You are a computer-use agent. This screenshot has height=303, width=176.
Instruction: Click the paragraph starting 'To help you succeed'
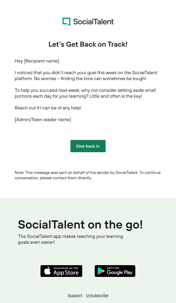[85, 93]
